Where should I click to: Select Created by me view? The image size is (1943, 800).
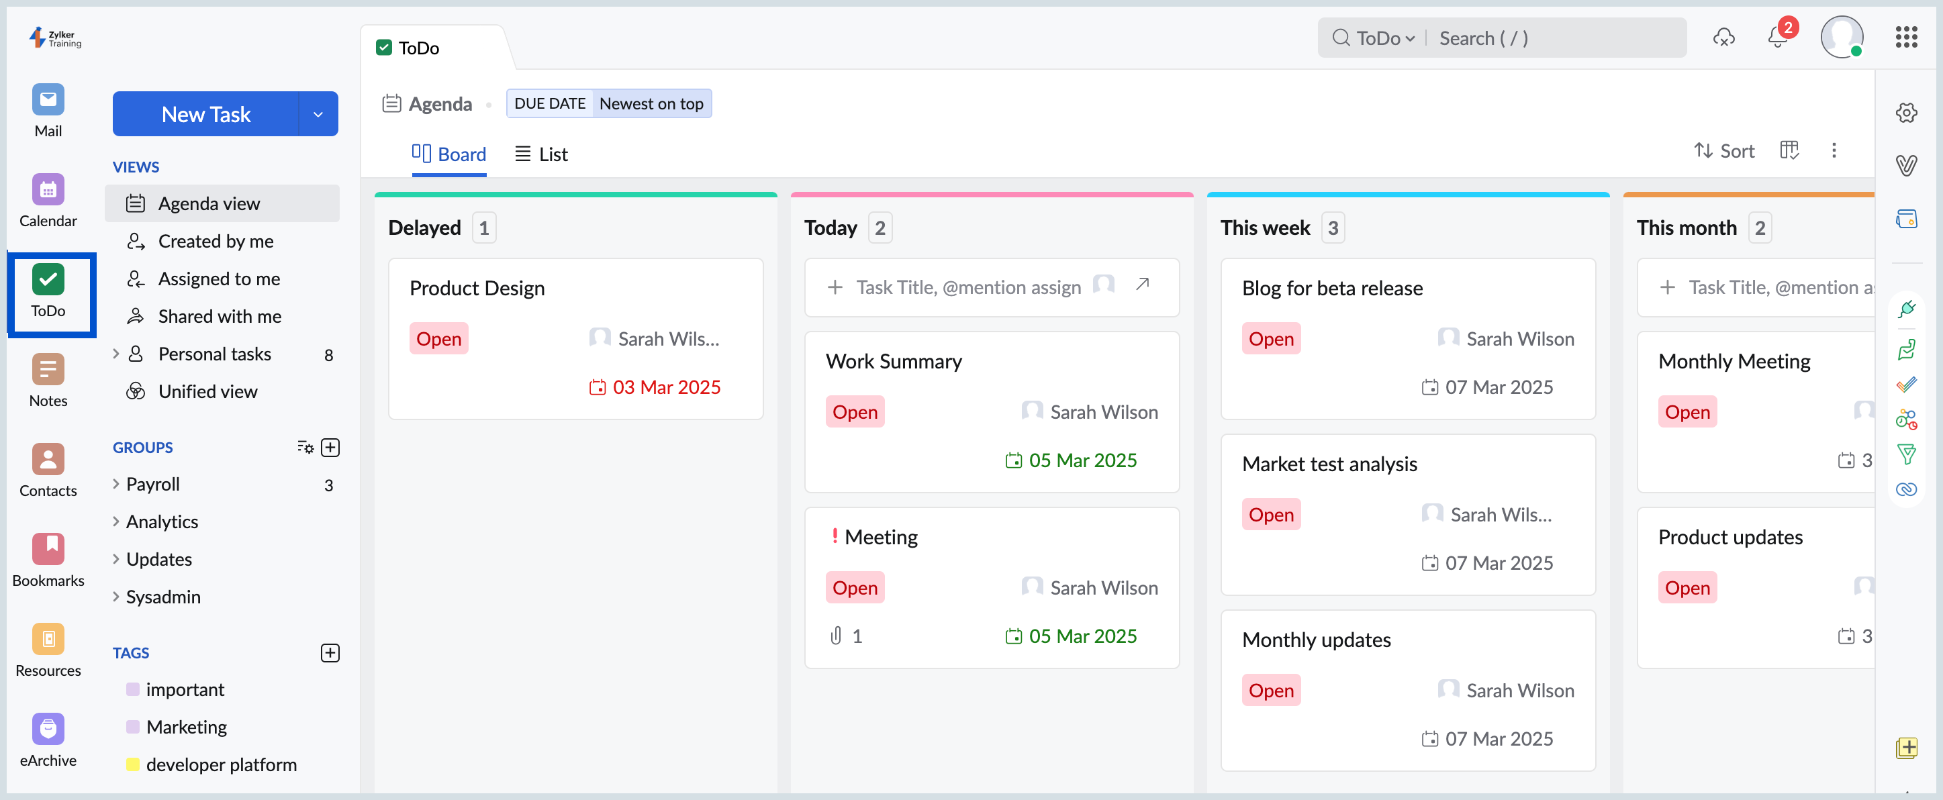(216, 242)
